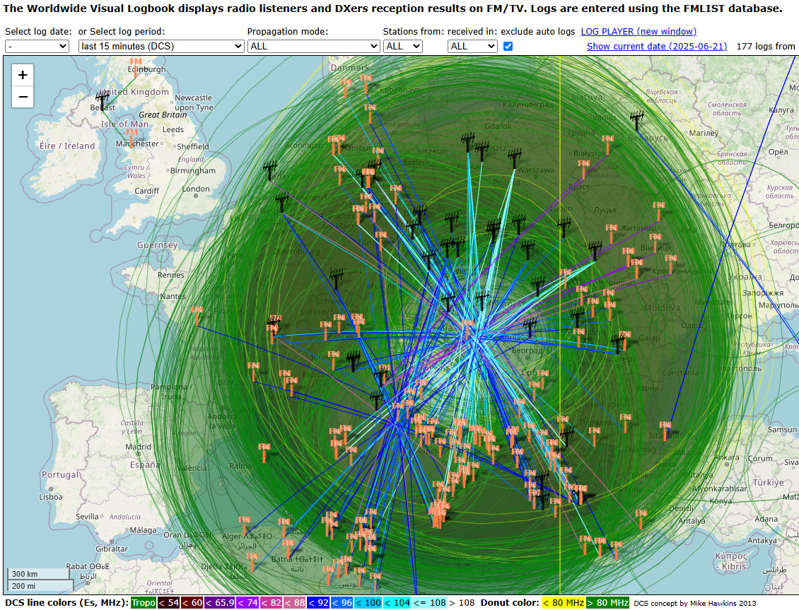Screen dimensions: 799x610
Task: Click the < 74 violet legend swatch
Action: tap(248, 603)
